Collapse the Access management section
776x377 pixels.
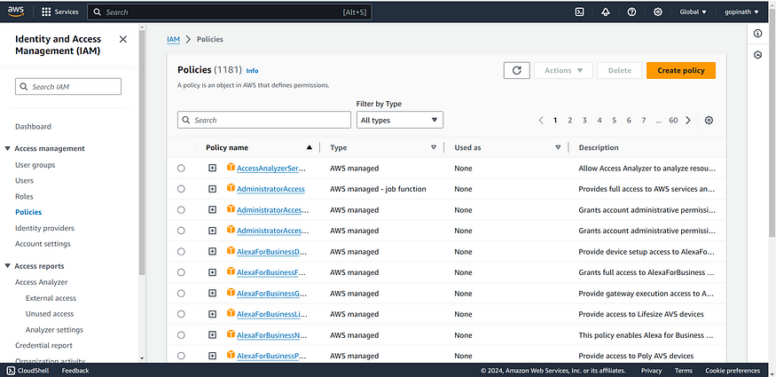pyautogui.click(x=7, y=148)
